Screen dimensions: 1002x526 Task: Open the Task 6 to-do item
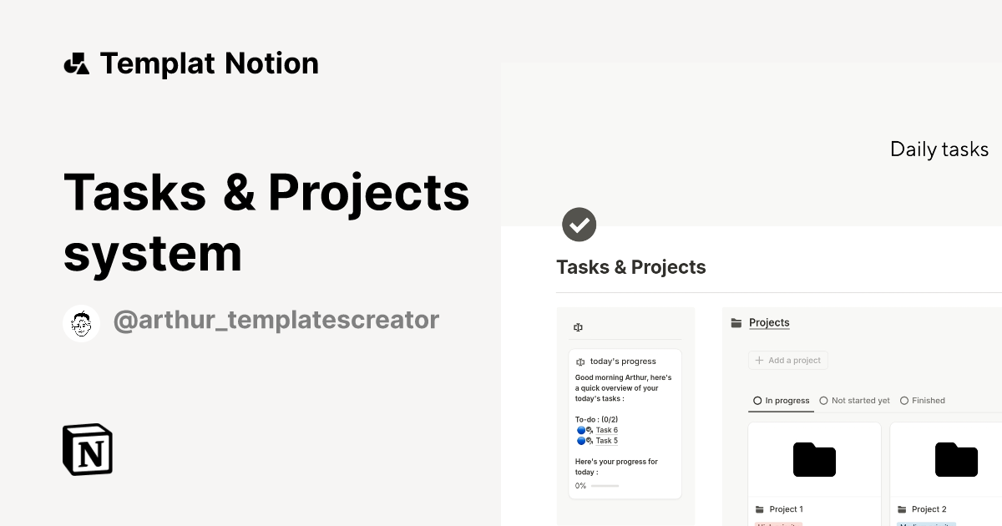(606, 430)
